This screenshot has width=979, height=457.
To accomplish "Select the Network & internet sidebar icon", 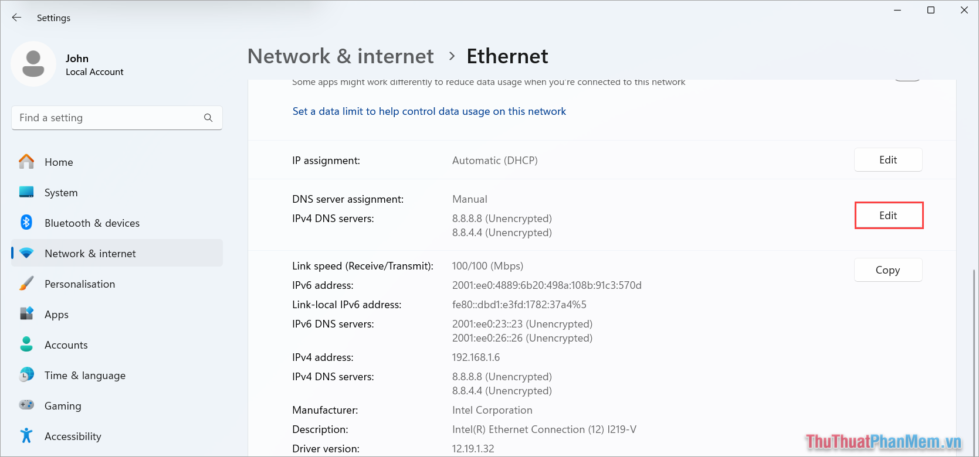I will 26,253.
